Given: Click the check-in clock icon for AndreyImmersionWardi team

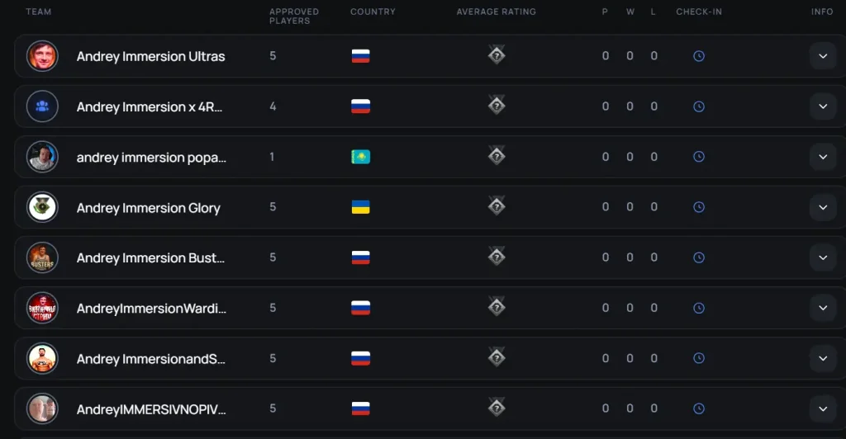Looking at the screenshot, I should tap(699, 308).
